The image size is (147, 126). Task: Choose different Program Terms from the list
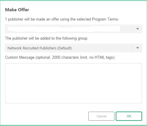(x=73, y=29)
